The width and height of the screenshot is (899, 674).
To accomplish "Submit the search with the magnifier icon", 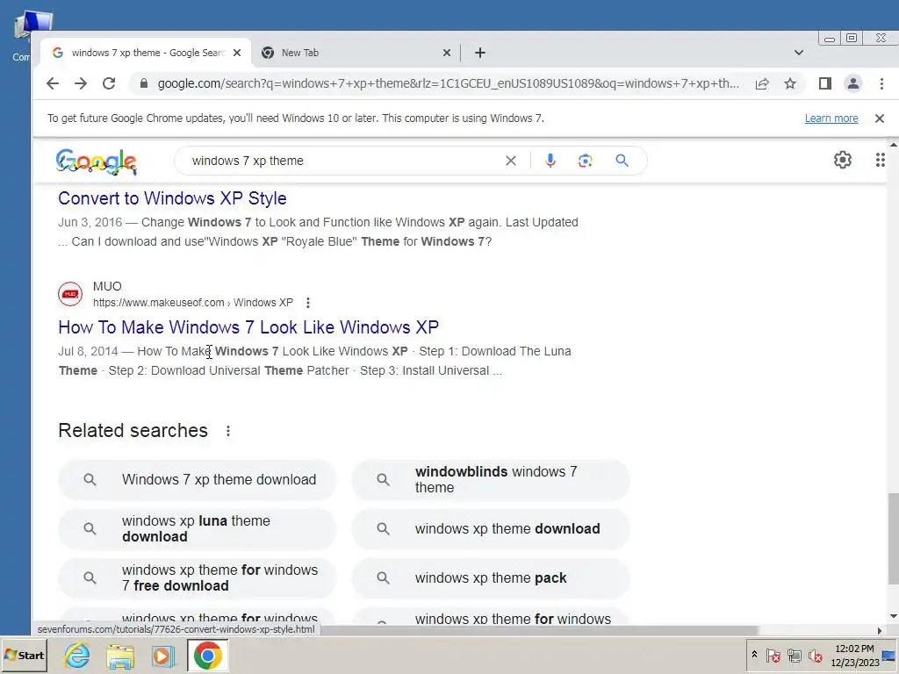I will coord(622,161).
